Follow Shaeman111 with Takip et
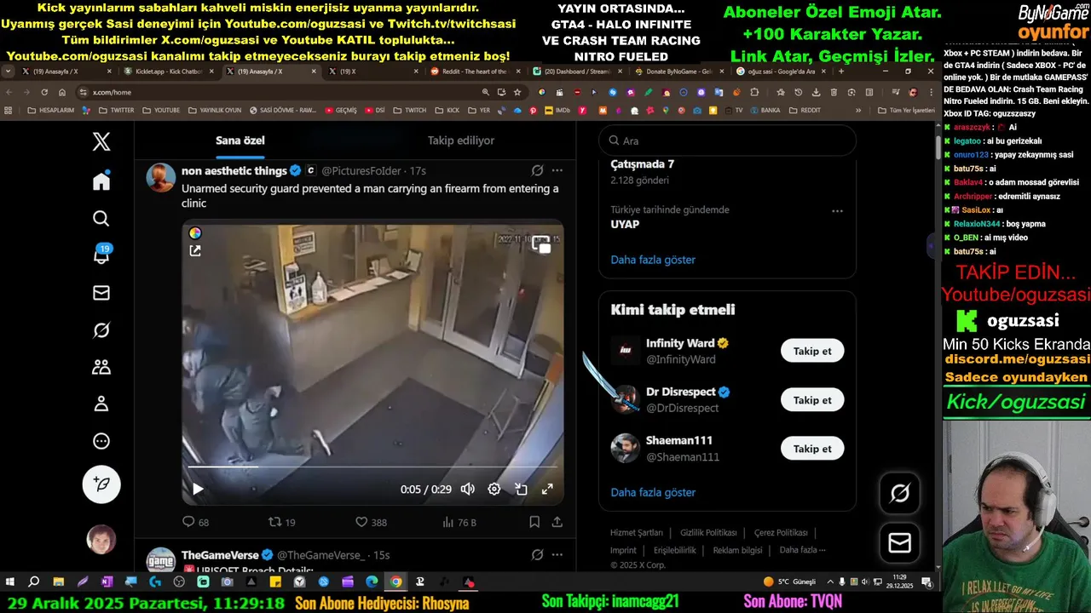 [x=812, y=449]
